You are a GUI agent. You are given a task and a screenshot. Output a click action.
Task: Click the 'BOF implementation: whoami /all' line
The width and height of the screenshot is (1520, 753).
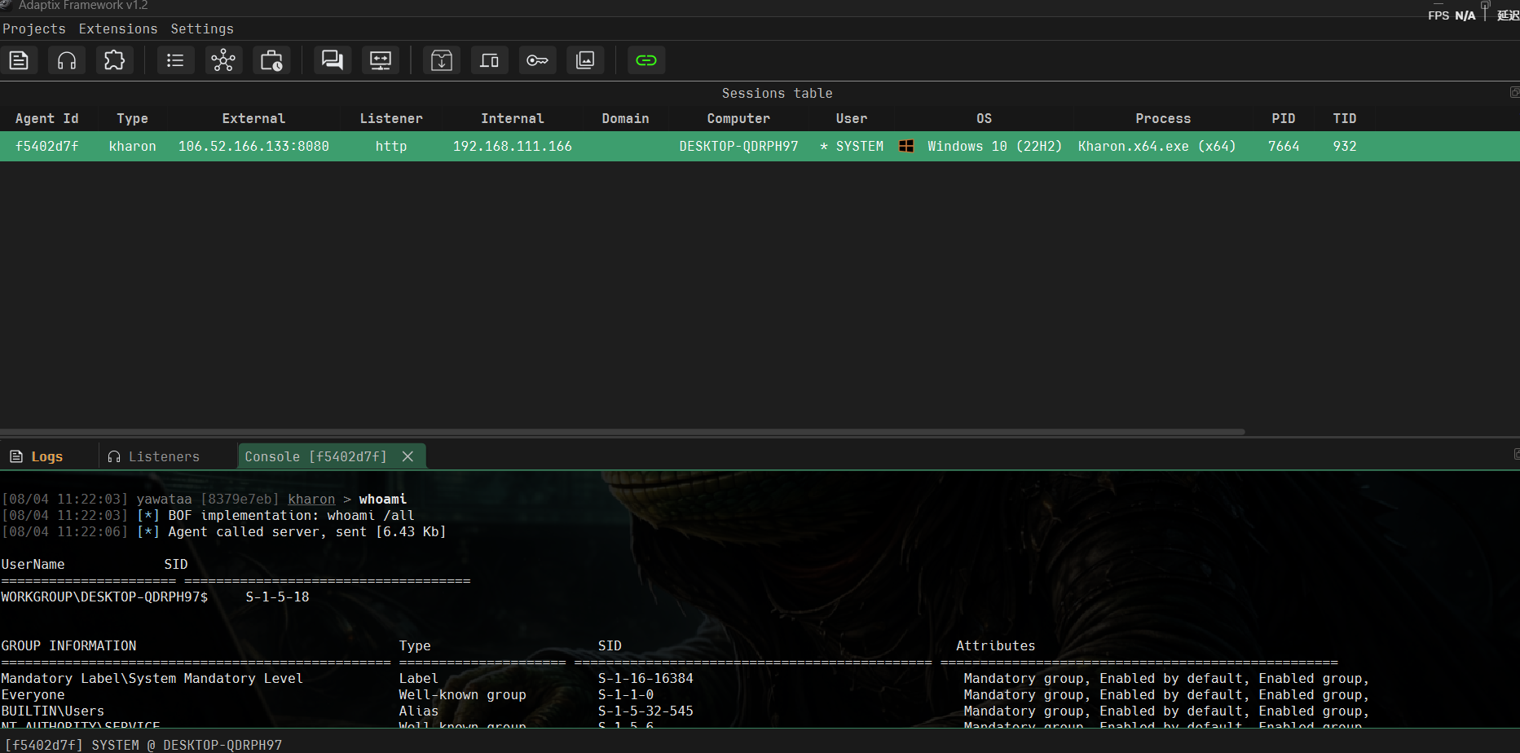(291, 516)
